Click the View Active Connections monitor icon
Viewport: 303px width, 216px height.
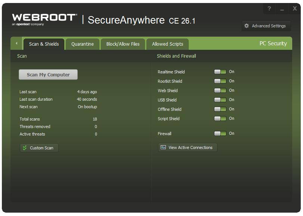[163, 147]
